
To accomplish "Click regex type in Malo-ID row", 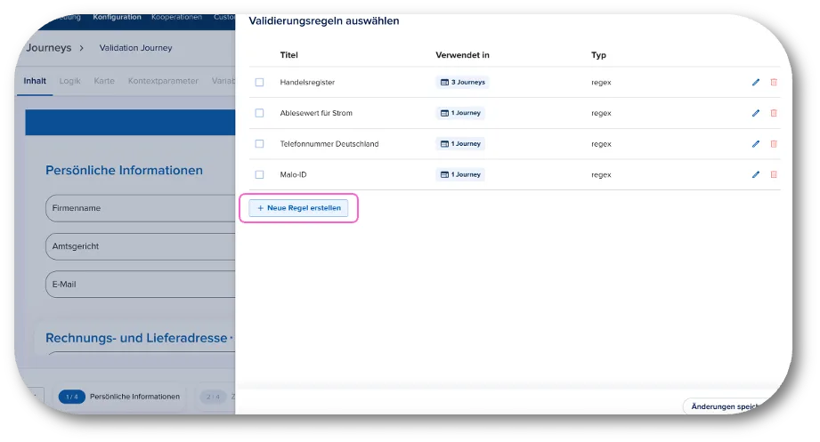I will (x=601, y=174).
